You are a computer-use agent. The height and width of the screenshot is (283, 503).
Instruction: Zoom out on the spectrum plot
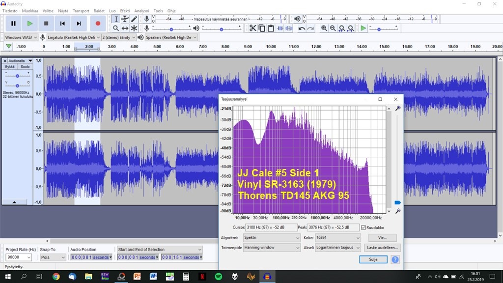[x=398, y=211]
